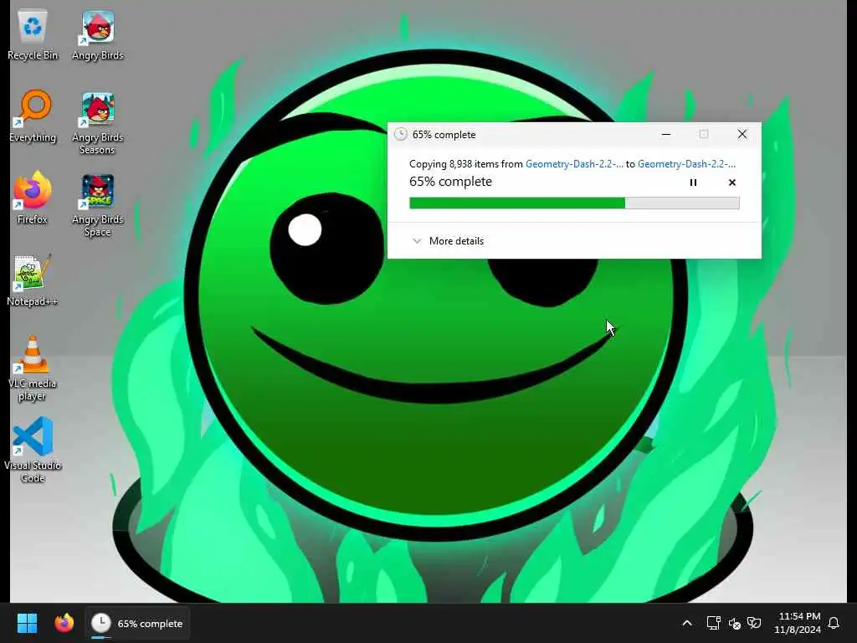Select the Angry Birds desktop shortcut

[x=98, y=35]
